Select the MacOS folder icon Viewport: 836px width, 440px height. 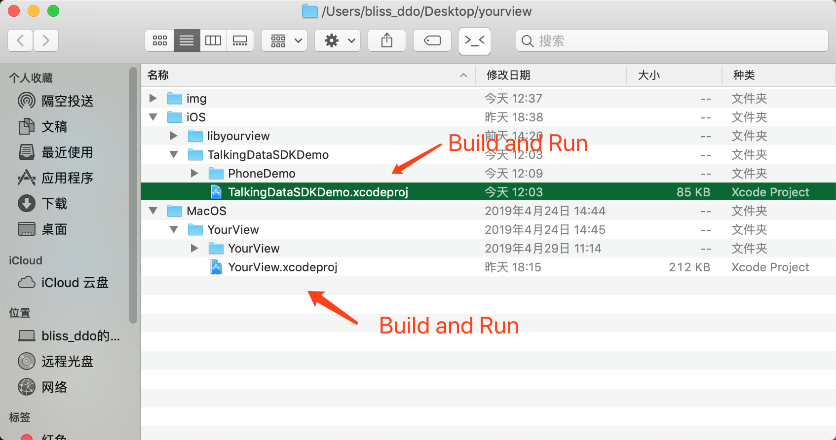175,211
